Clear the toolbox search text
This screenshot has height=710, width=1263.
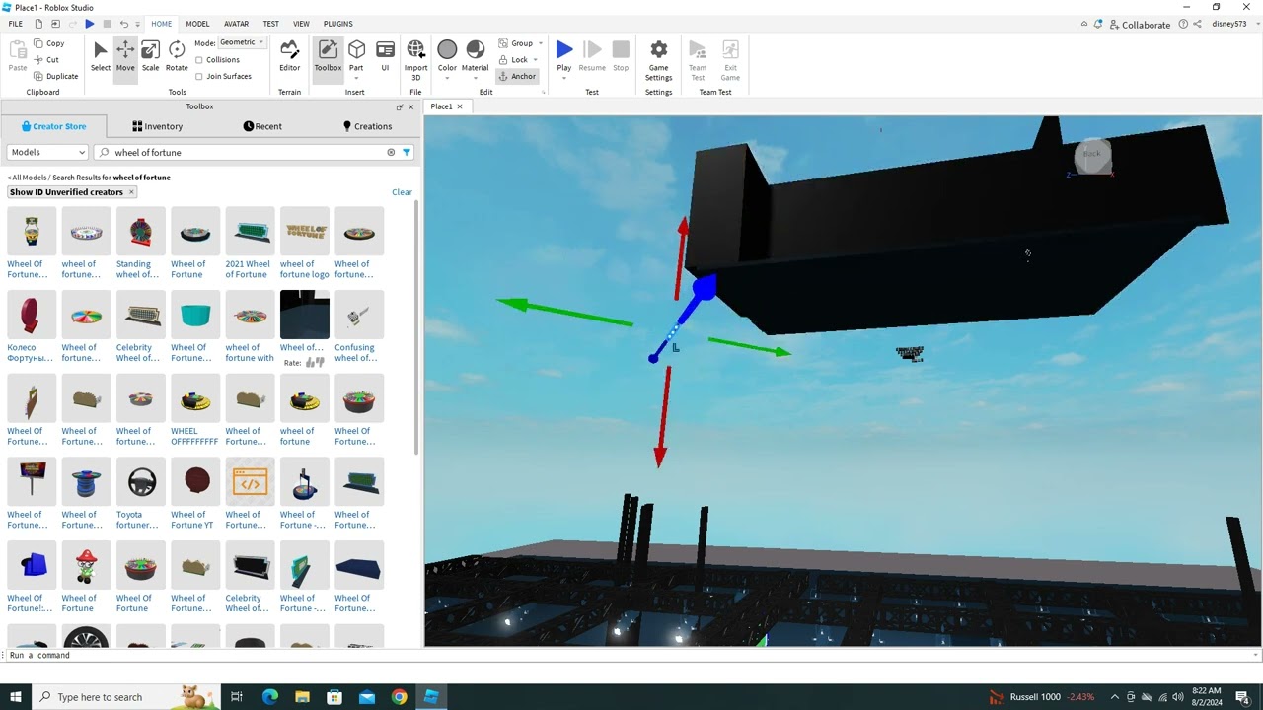click(x=391, y=153)
